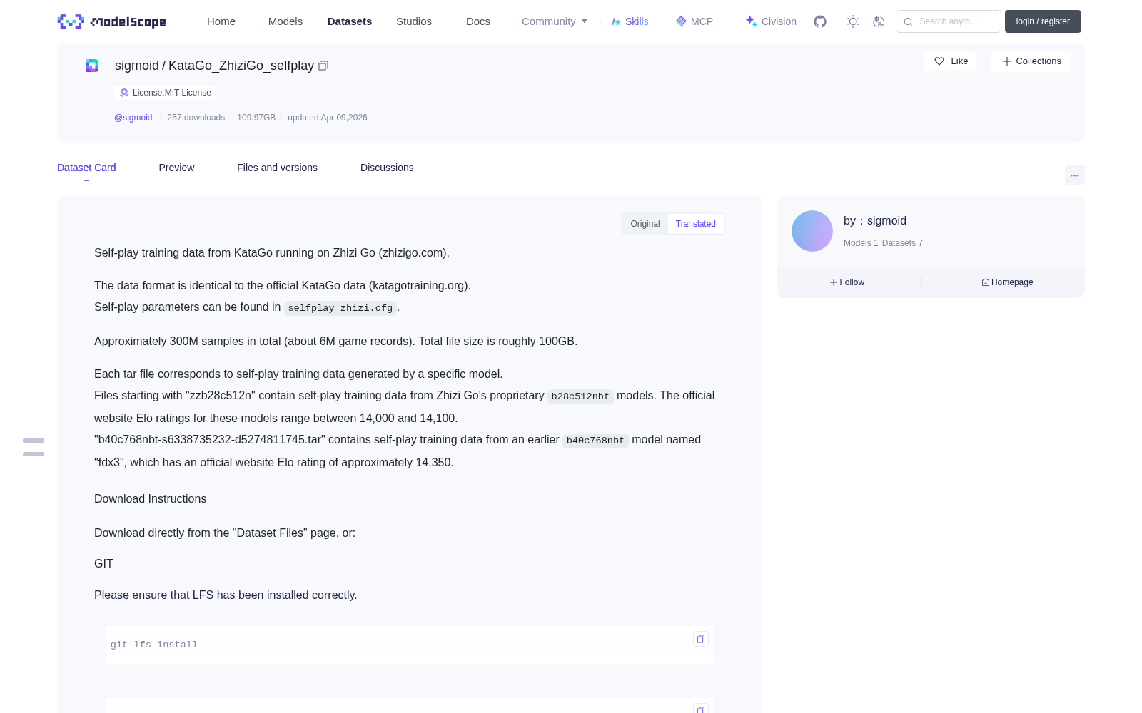Expand the Community dropdown menu
Image resolution: width=1142 pixels, height=713 pixels.
(x=555, y=21)
